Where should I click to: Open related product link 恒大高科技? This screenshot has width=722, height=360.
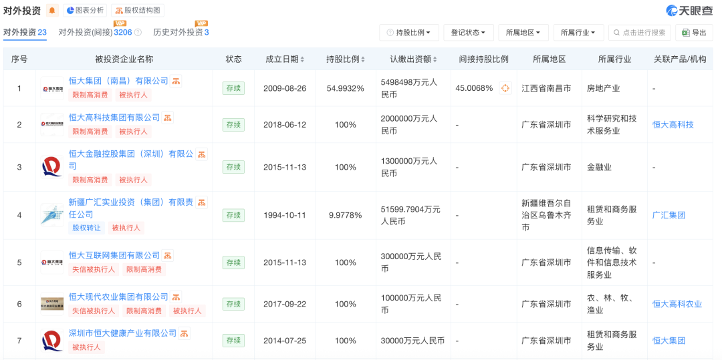tap(673, 125)
